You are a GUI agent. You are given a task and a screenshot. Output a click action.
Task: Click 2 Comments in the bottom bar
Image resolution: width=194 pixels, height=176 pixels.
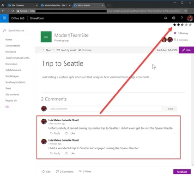(65, 171)
